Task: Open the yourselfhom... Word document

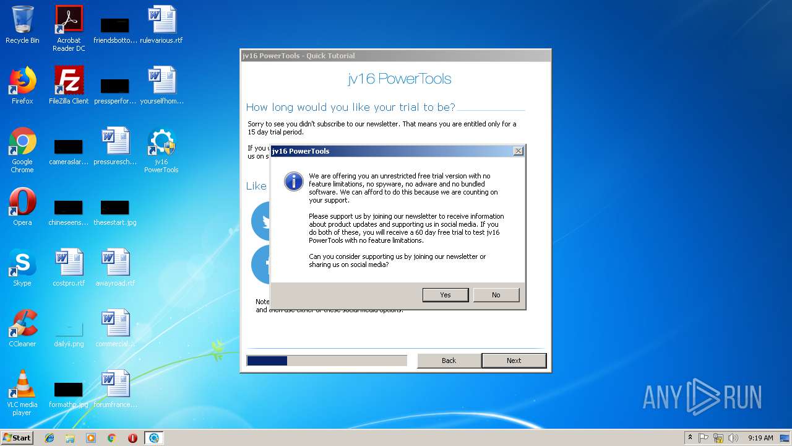Action: point(161,85)
